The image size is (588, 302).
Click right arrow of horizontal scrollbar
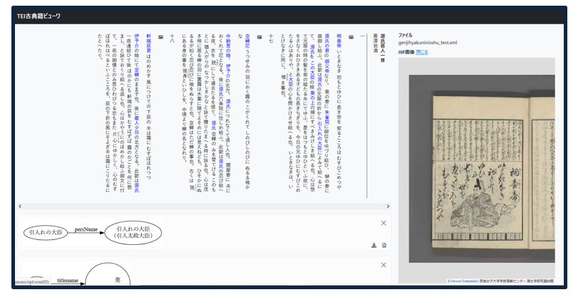(388, 206)
